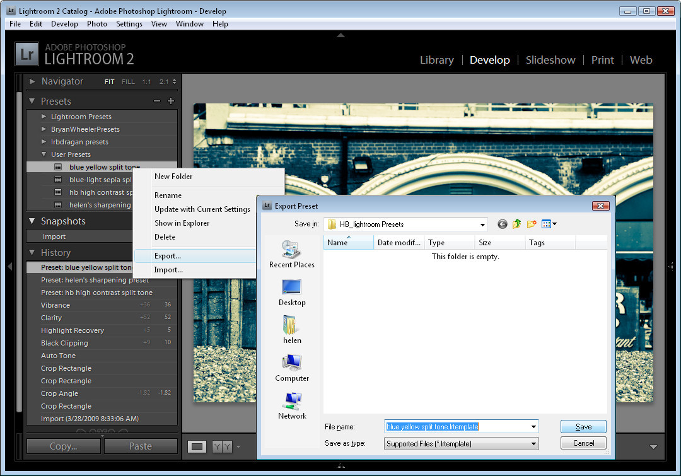681x476 pixels.
Task: Open the File name dropdown arrow
Action: click(x=533, y=427)
